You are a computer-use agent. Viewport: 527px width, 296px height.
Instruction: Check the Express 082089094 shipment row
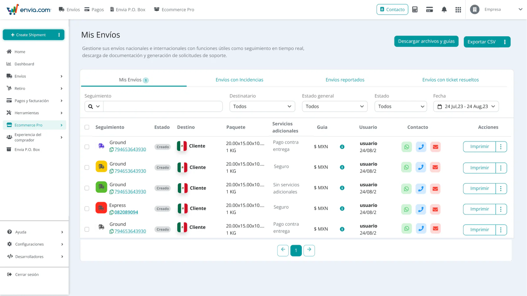coord(87,209)
